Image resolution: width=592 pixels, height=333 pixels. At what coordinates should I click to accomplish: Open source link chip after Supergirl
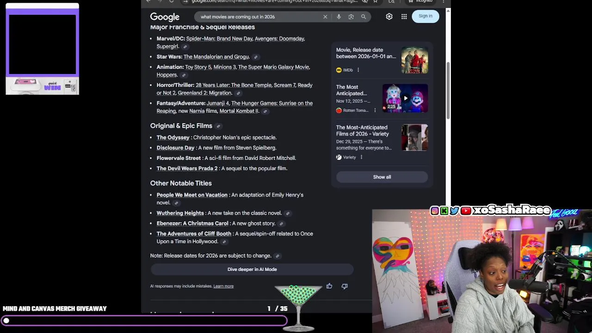pyautogui.click(x=185, y=47)
